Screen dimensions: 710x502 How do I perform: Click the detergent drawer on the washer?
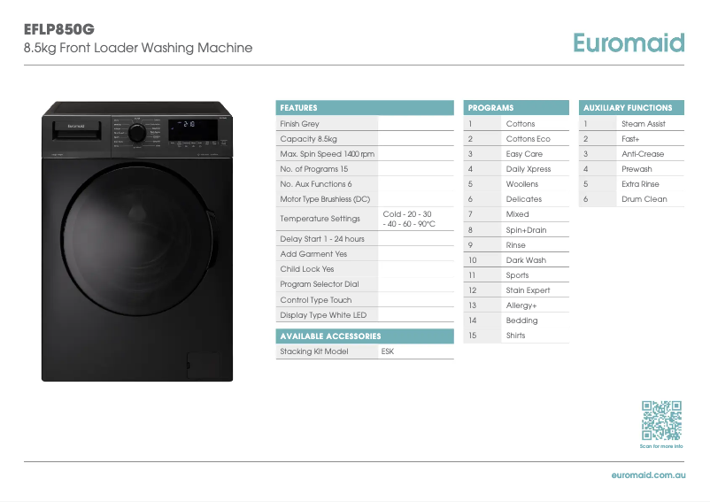(x=76, y=131)
